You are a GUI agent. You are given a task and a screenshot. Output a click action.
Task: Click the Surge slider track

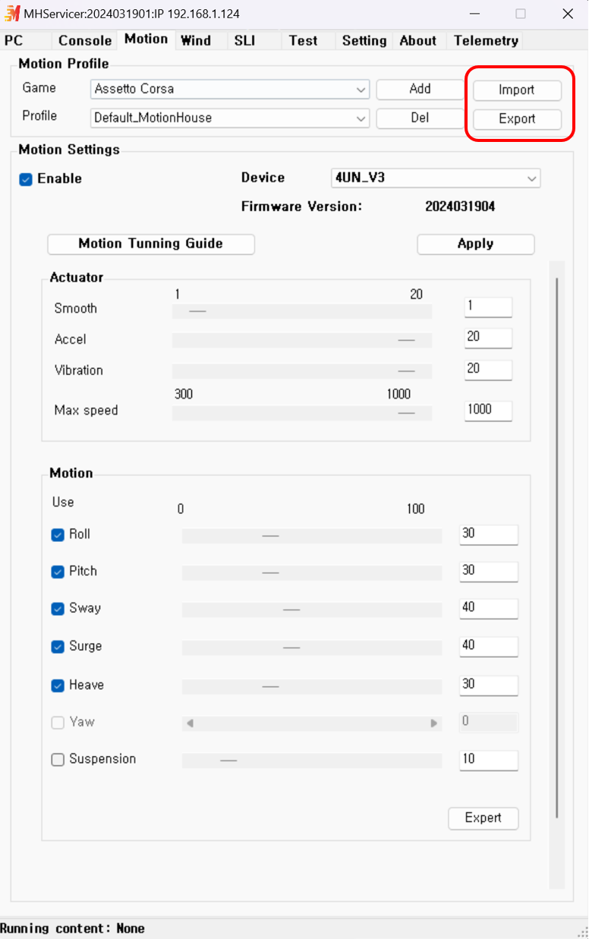pos(312,648)
